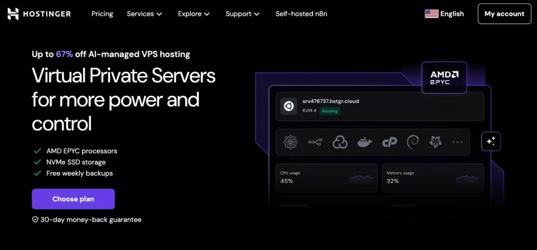The width and height of the screenshot is (537, 250).
Task: Click the AI sparkle assistant icon
Action: pos(491,141)
